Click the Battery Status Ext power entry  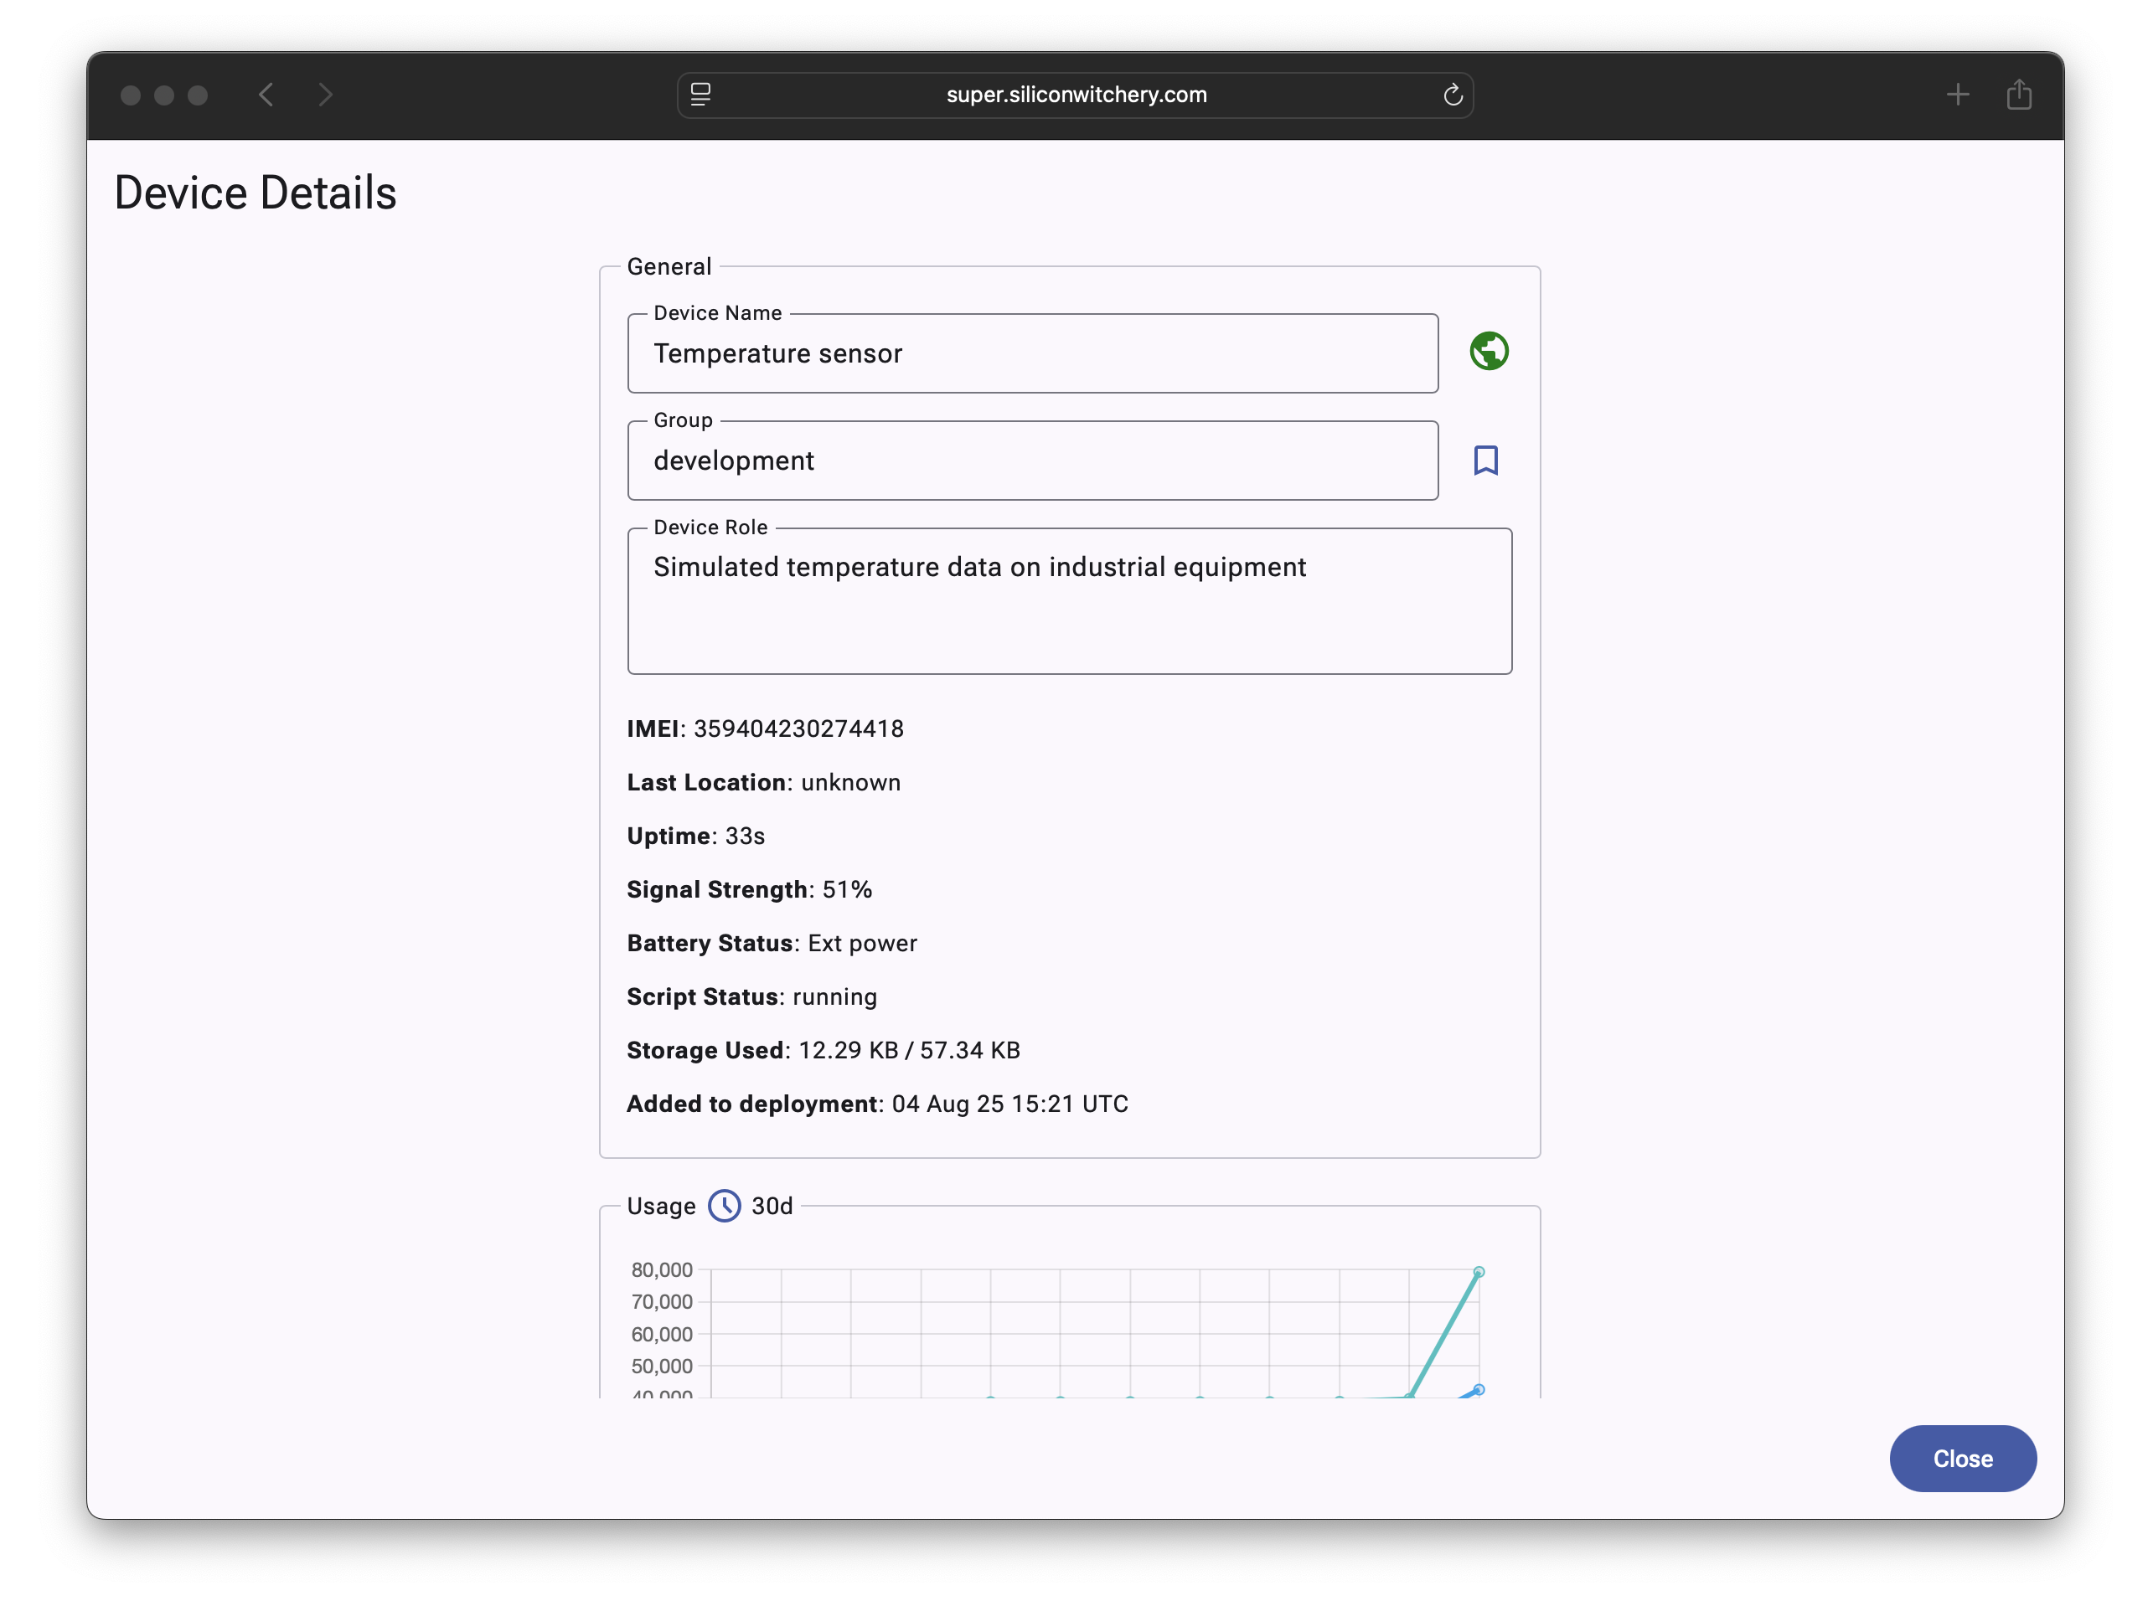point(772,944)
